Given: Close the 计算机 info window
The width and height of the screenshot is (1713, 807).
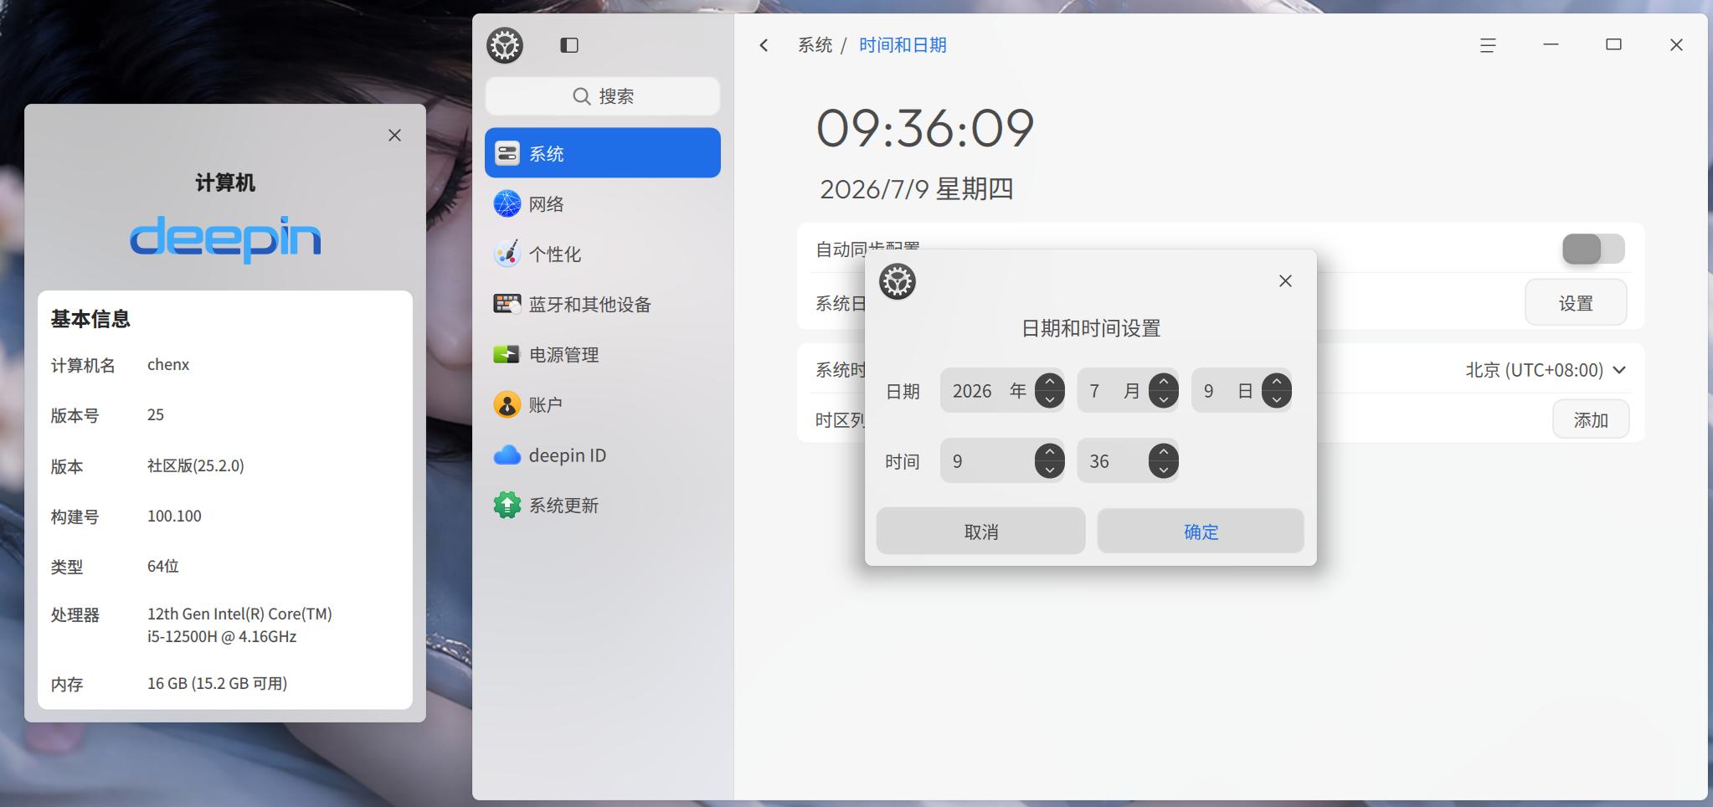Looking at the screenshot, I should pos(394,136).
